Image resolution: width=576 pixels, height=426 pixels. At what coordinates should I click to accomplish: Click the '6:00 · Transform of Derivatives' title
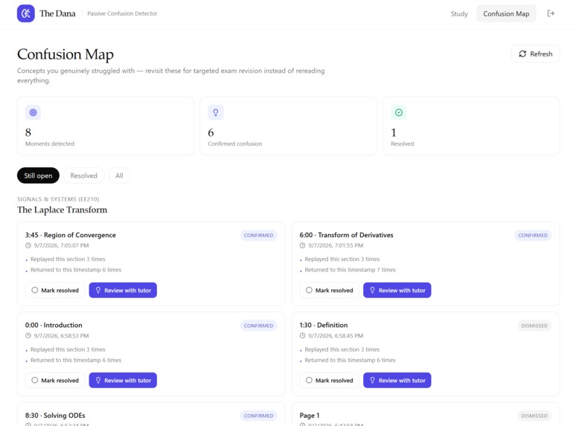(x=346, y=235)
